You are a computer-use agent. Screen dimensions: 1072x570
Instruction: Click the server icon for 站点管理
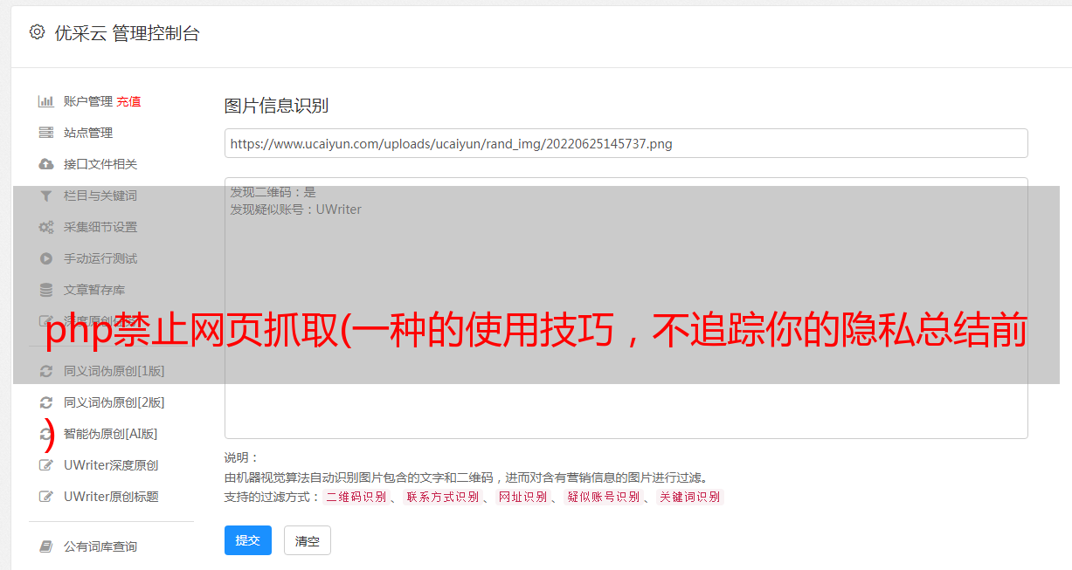(46, 133)
